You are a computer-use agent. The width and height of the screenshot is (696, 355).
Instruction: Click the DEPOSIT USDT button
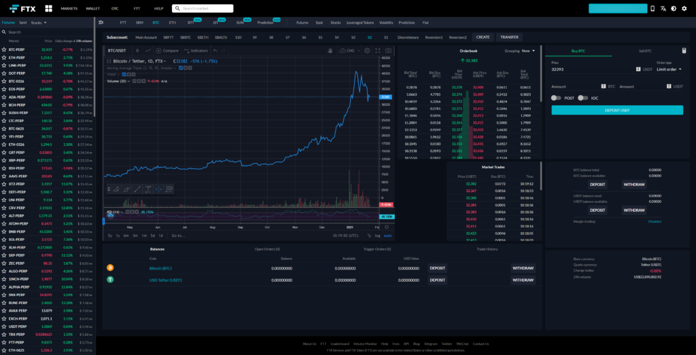tap(617, 111)
